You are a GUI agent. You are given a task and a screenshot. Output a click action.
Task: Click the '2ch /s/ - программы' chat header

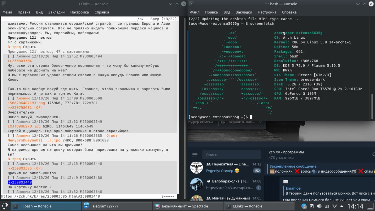click(286, 152)
